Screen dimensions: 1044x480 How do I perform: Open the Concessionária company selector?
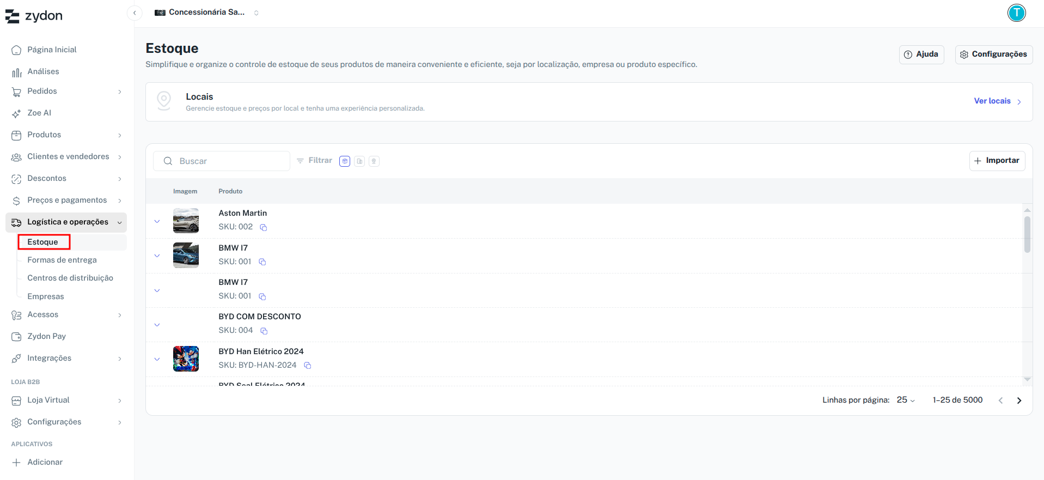[206, 13]
